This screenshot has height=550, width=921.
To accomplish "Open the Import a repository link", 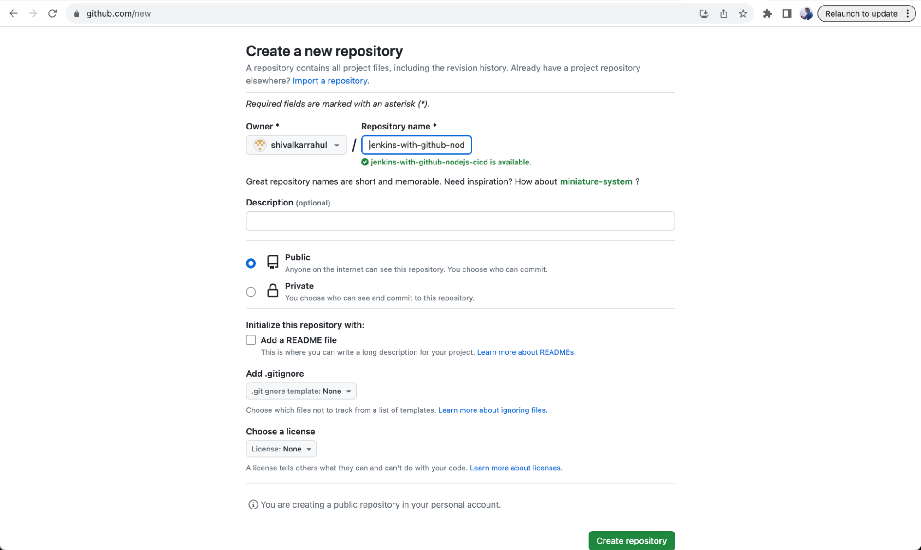I will 330,81.
